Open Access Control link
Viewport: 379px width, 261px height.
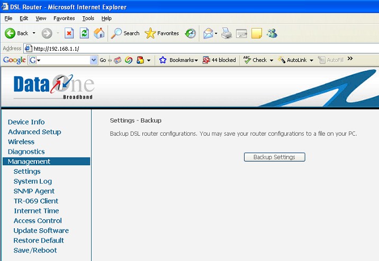[38, 221]
